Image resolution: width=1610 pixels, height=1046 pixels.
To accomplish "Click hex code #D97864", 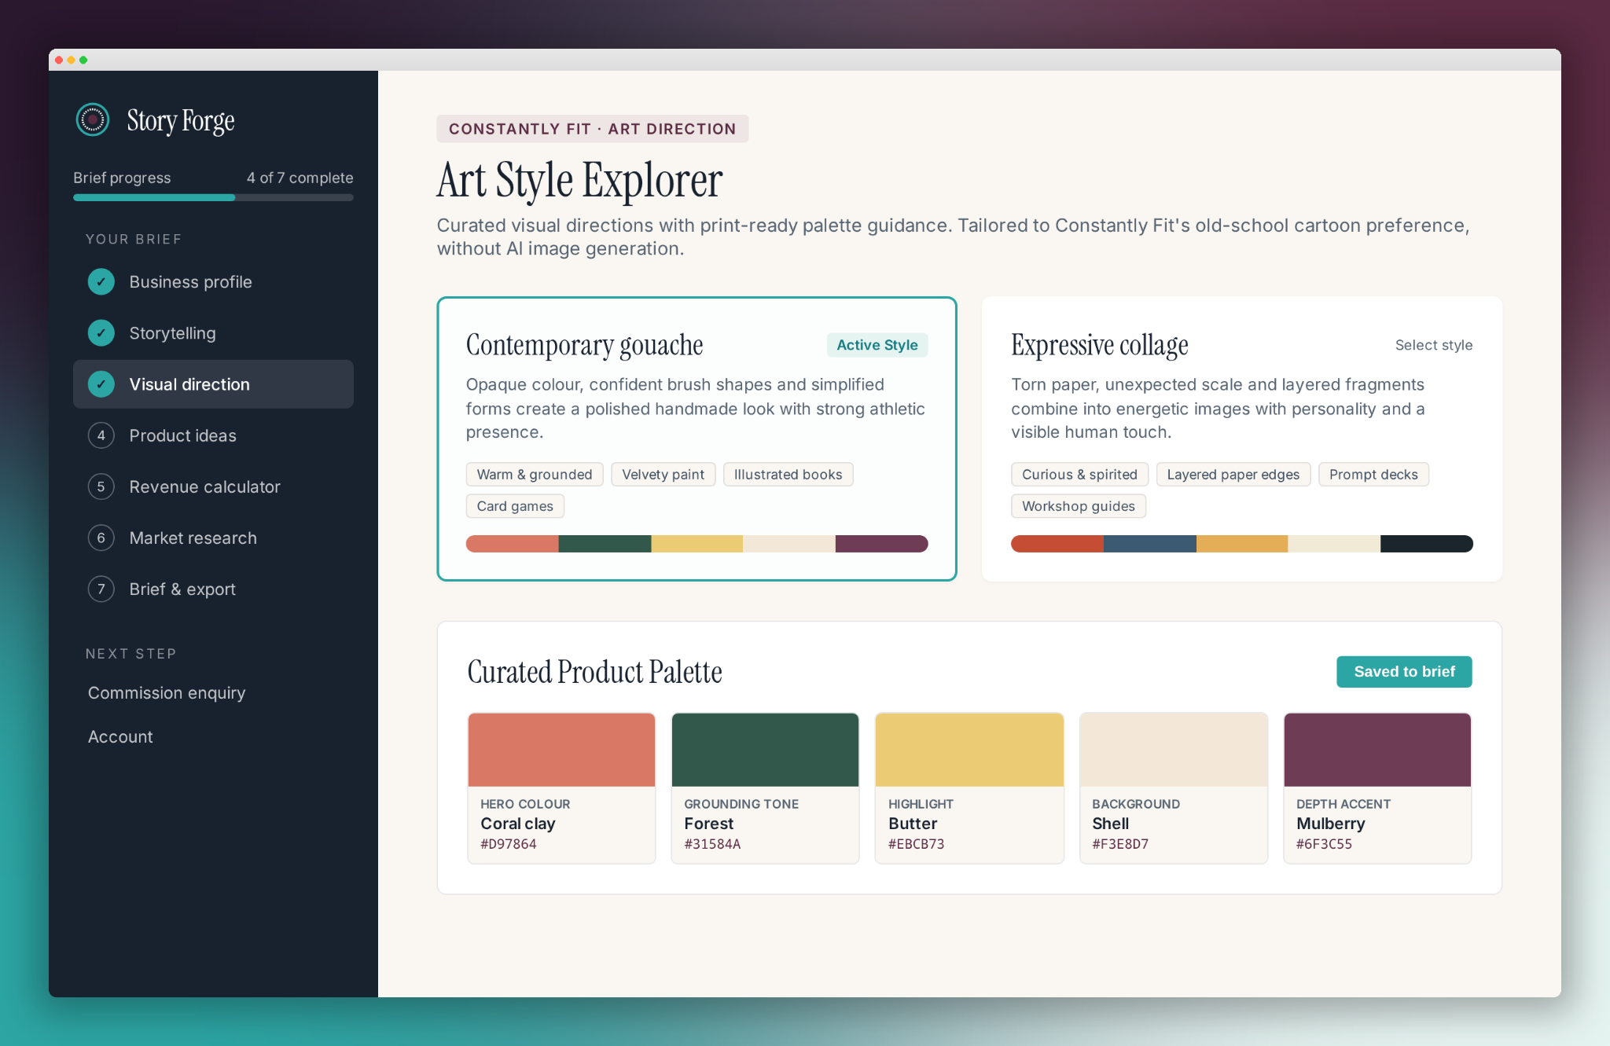I will click(x=509, y=844).
